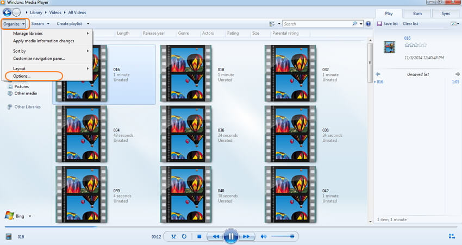Sort by Length column header
The width and height of the screenshot is (462, 245).
[123, 33]
